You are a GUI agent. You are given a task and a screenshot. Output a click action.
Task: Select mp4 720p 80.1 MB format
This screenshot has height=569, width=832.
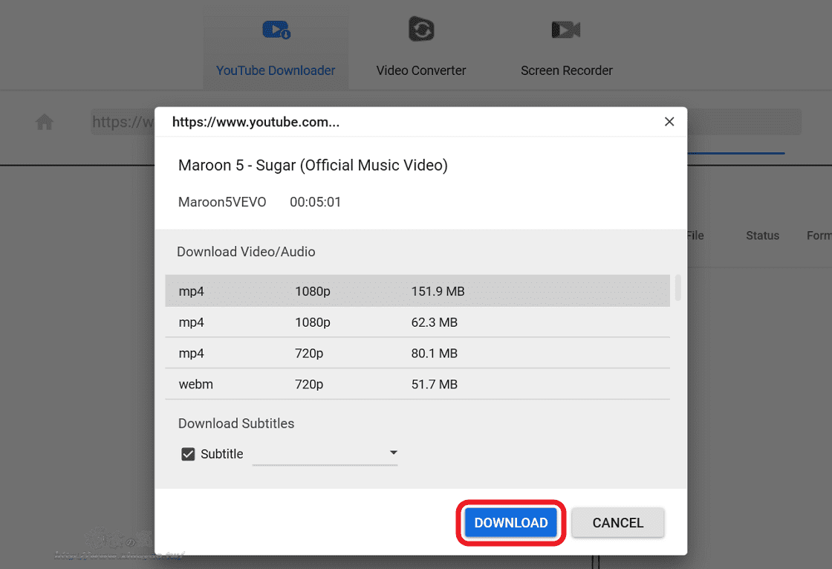coord(417,353)
